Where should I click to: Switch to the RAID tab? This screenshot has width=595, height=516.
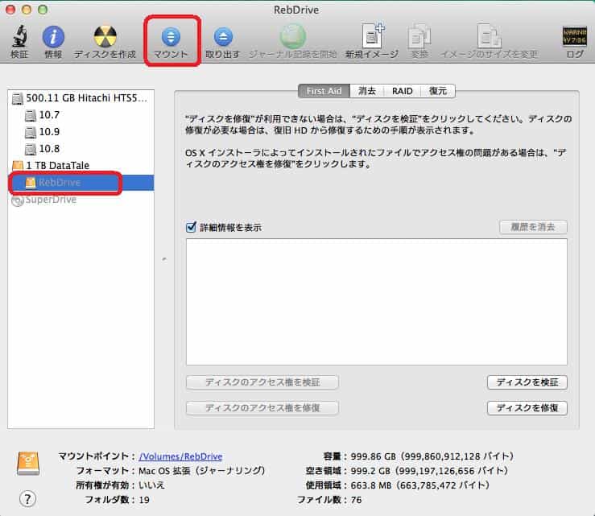pos(403,91)
